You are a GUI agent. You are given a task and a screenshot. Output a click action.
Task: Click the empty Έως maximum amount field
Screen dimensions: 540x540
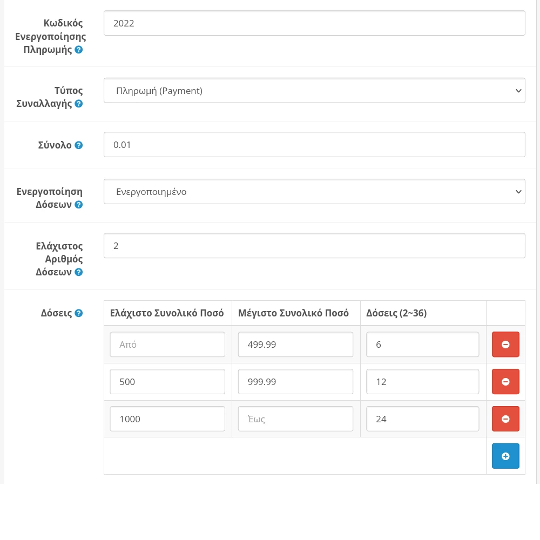[295, 419]
